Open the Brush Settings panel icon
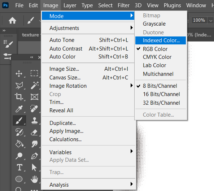Viewport: 214px width, 191px height. tap(8, 44)
